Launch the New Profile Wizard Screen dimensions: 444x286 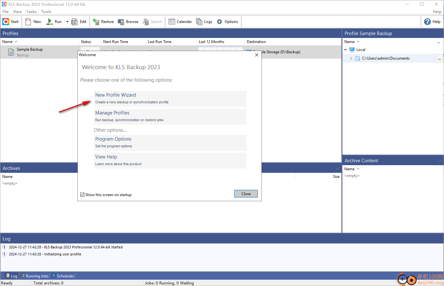coord(170,99)
